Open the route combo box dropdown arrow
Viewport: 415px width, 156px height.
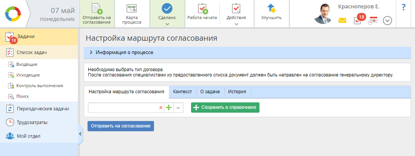178,108
